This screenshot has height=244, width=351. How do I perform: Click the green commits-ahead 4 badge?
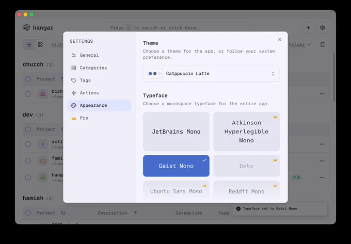coord(297,177)
